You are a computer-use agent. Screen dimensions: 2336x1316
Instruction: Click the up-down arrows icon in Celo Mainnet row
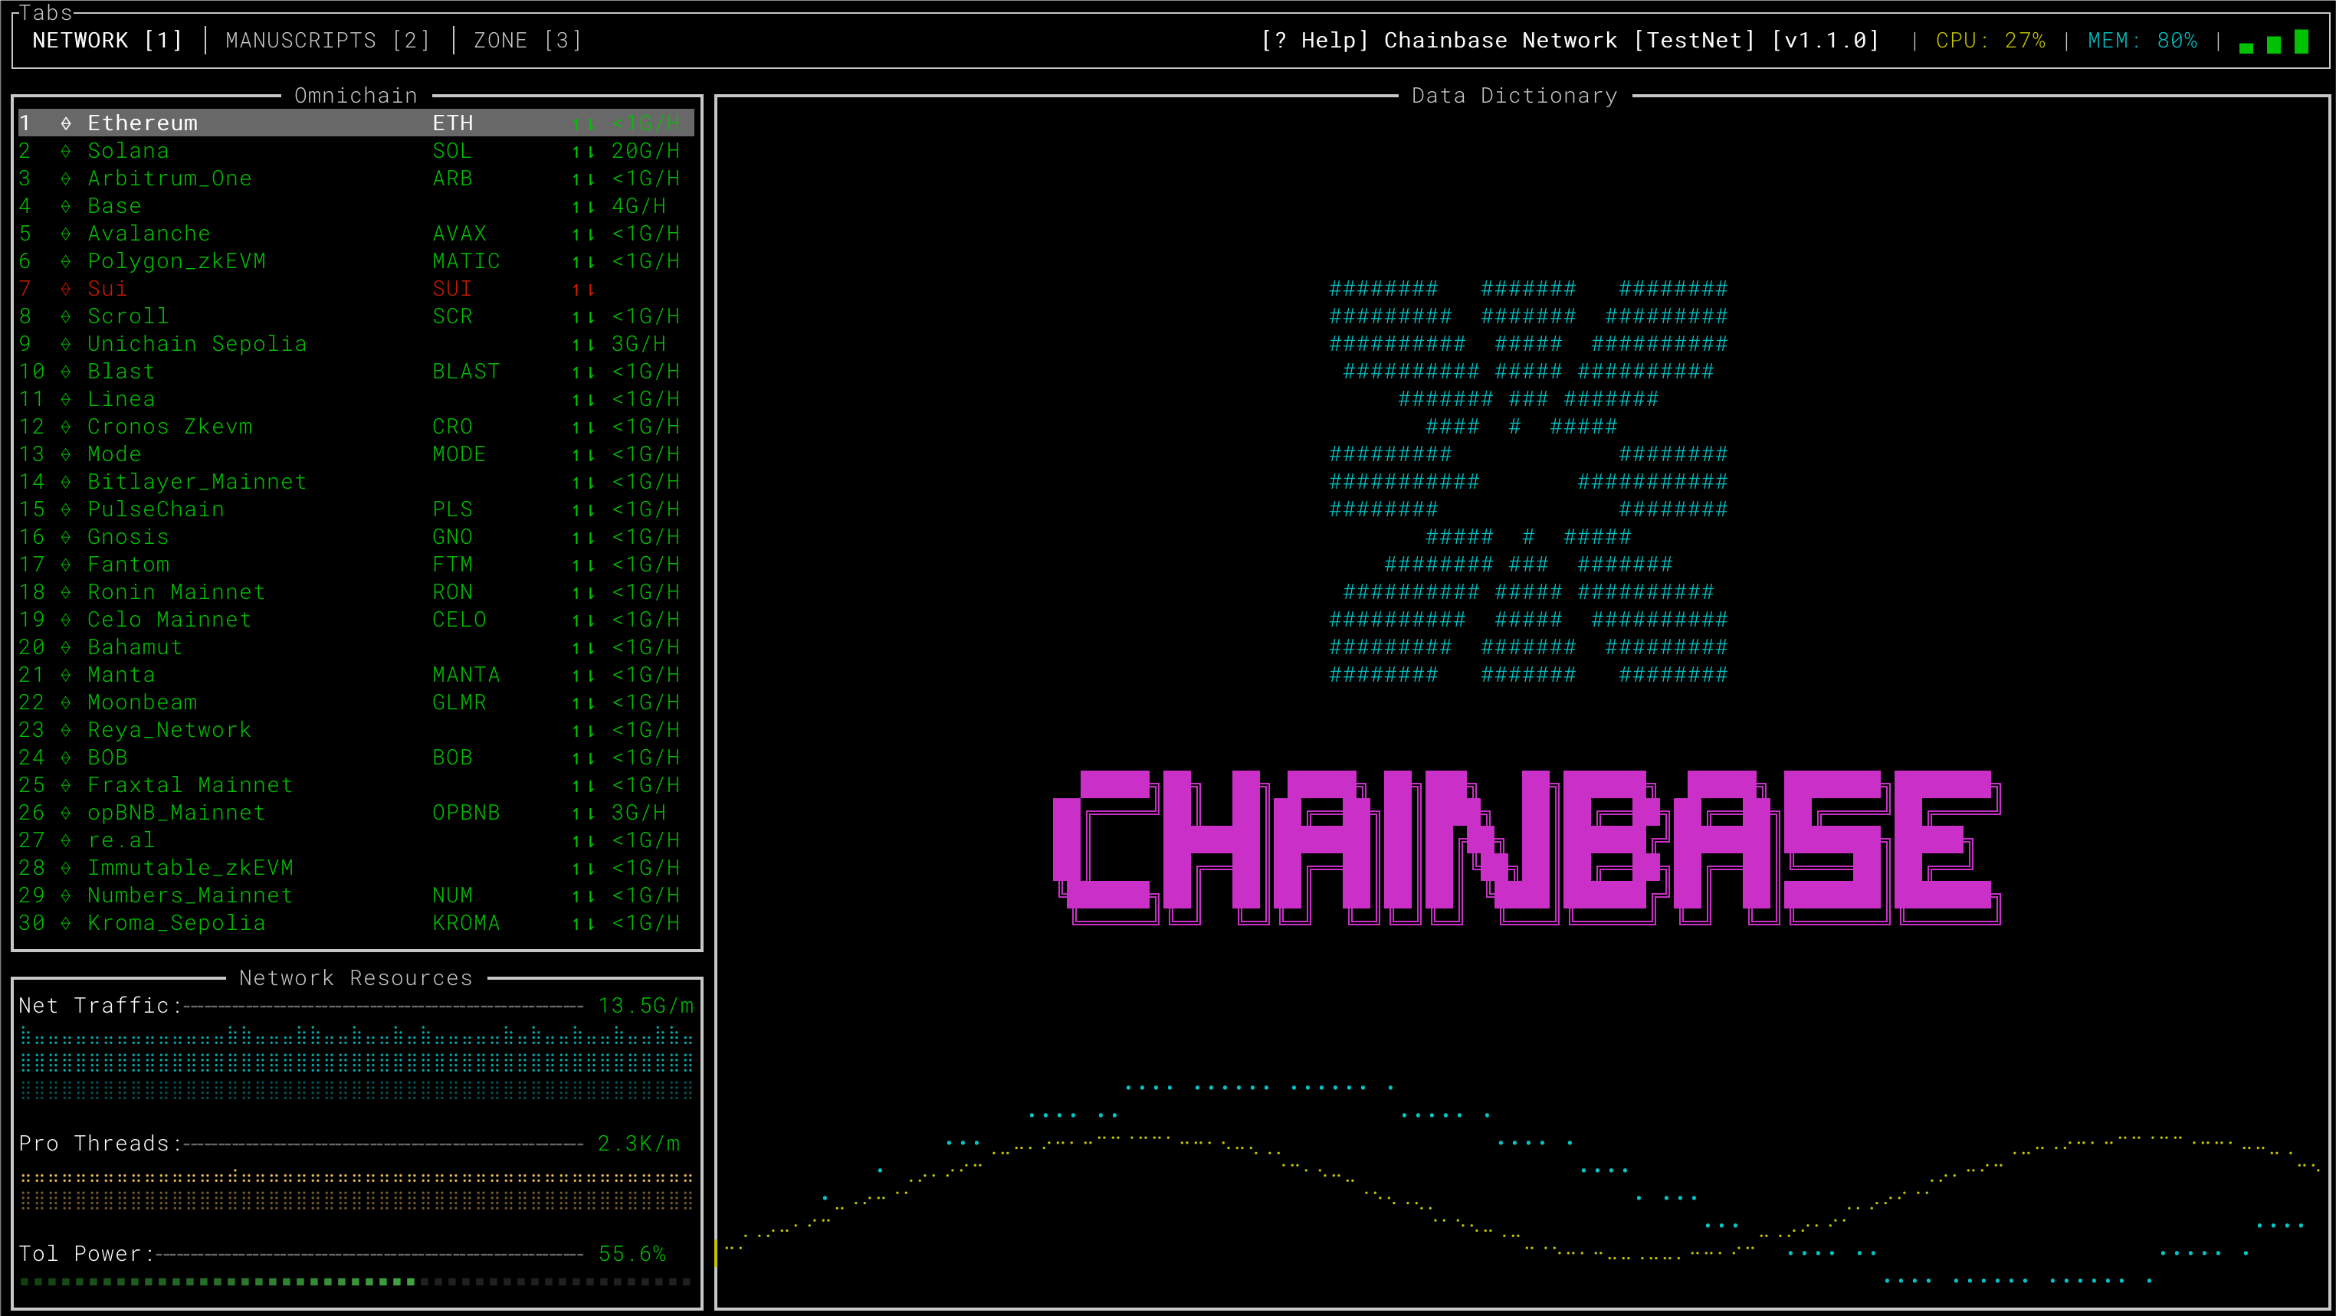tap(583, 620)
